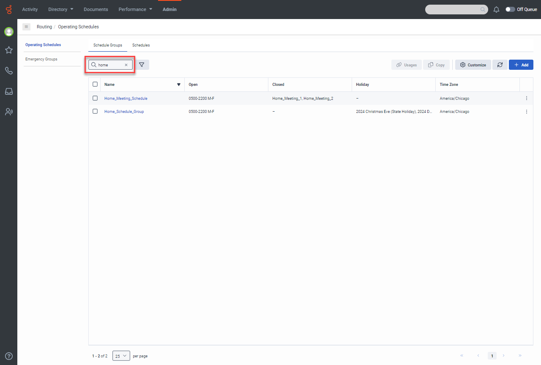Open the Inbox icon in sidebar

(8, 91)
